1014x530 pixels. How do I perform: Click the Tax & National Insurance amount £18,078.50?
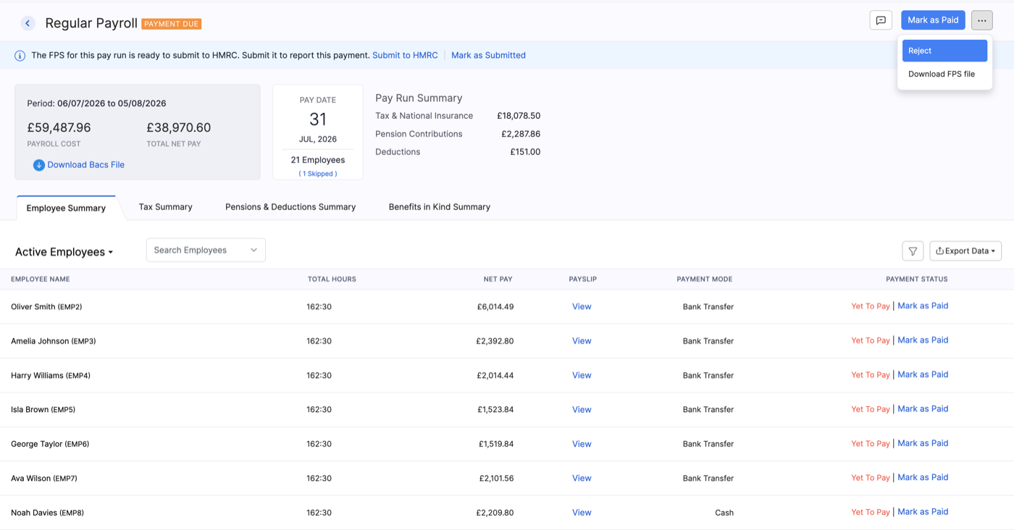519,116
